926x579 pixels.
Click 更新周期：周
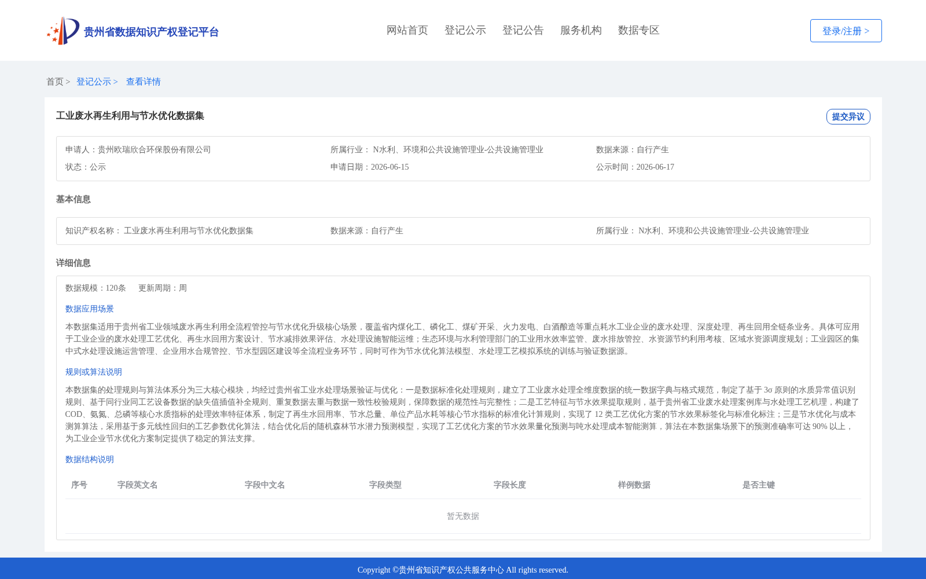[163, 288]
